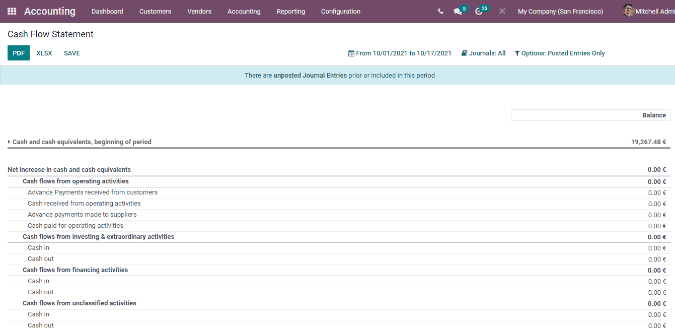Open developer tools via the wrench icon
This screenshot has width=675, height=328.
click(502, 11)
